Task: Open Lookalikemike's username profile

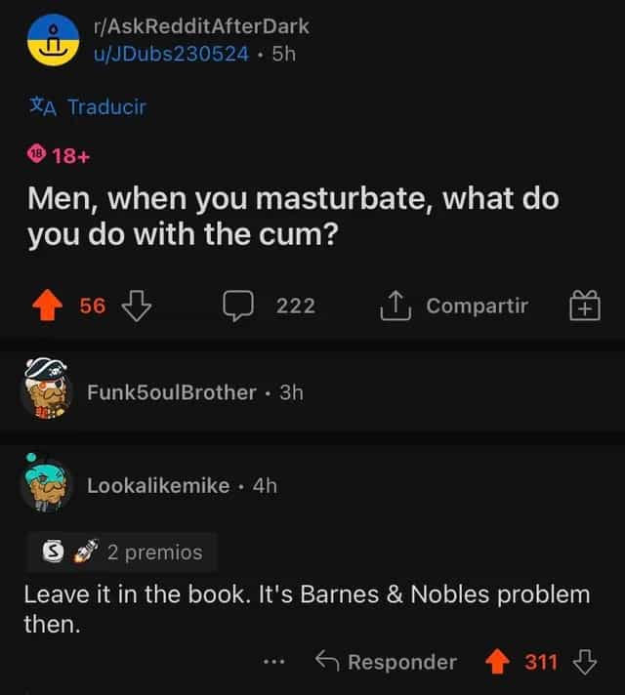Action: tap(158, 486)
